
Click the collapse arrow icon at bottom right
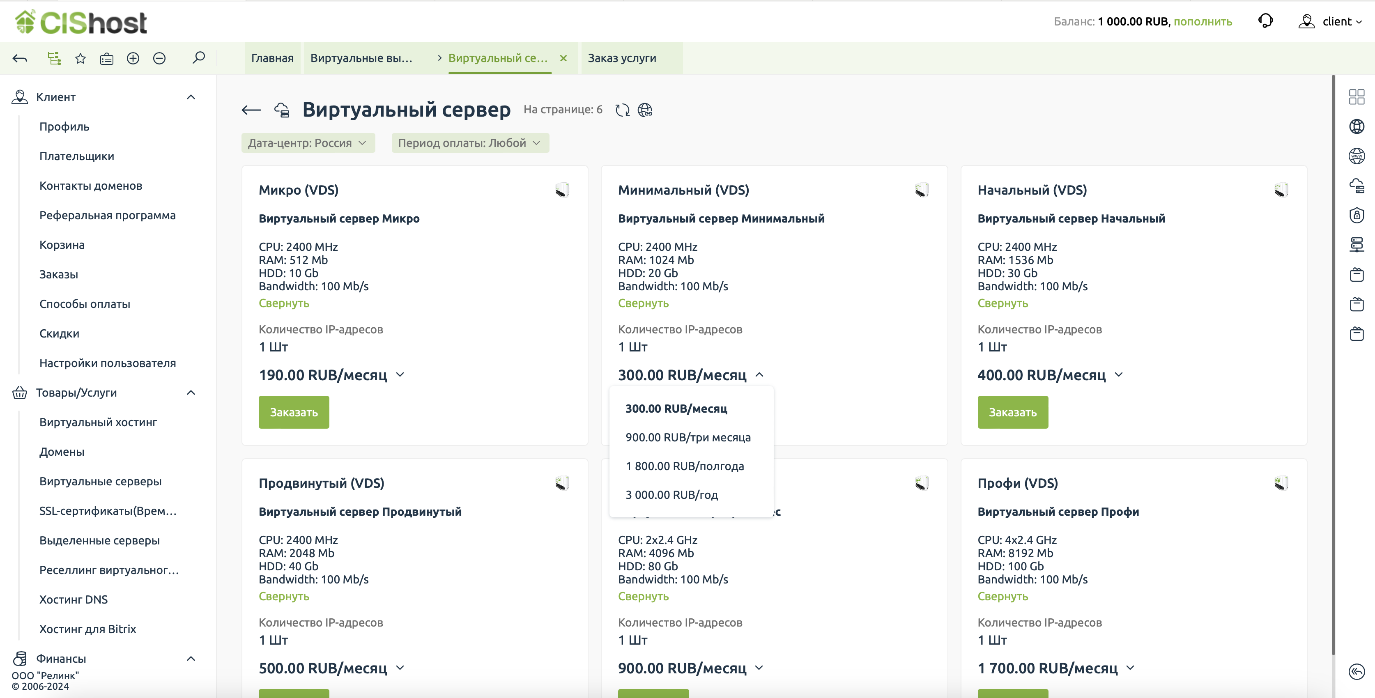click(1357, 671)
